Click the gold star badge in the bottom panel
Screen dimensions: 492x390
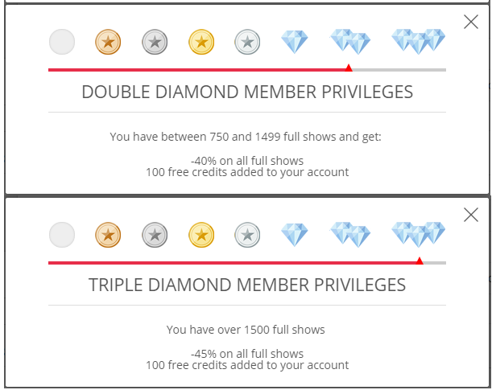click(x=201, y=234)
